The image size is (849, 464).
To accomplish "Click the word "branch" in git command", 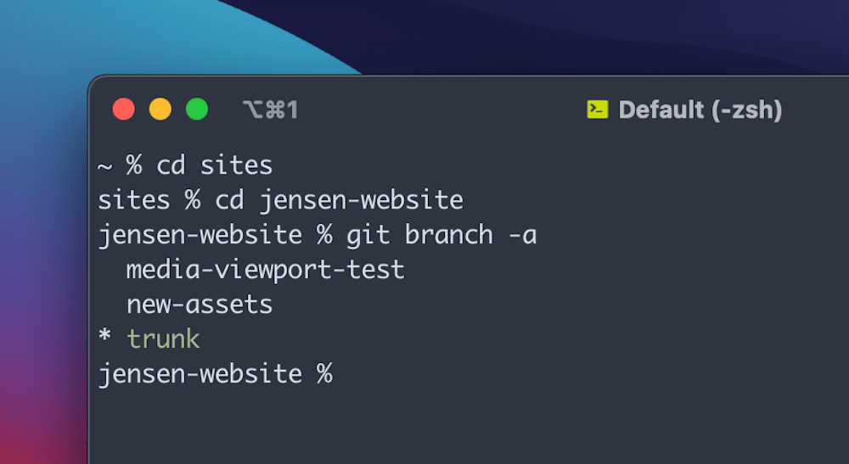I will coord(448,235).
